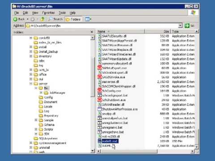Open the Tools menu

tap(62, 13)
